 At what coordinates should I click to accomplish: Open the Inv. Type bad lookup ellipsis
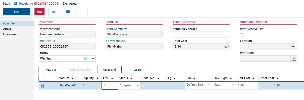232,85
